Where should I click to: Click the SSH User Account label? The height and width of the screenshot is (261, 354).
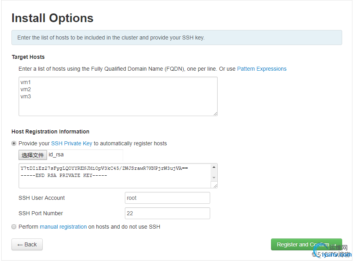coord(41,198)
